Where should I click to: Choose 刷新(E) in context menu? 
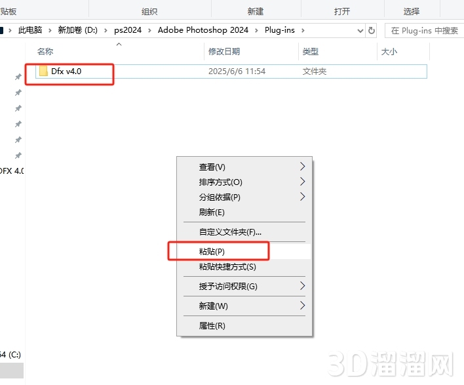pos(244,212)
